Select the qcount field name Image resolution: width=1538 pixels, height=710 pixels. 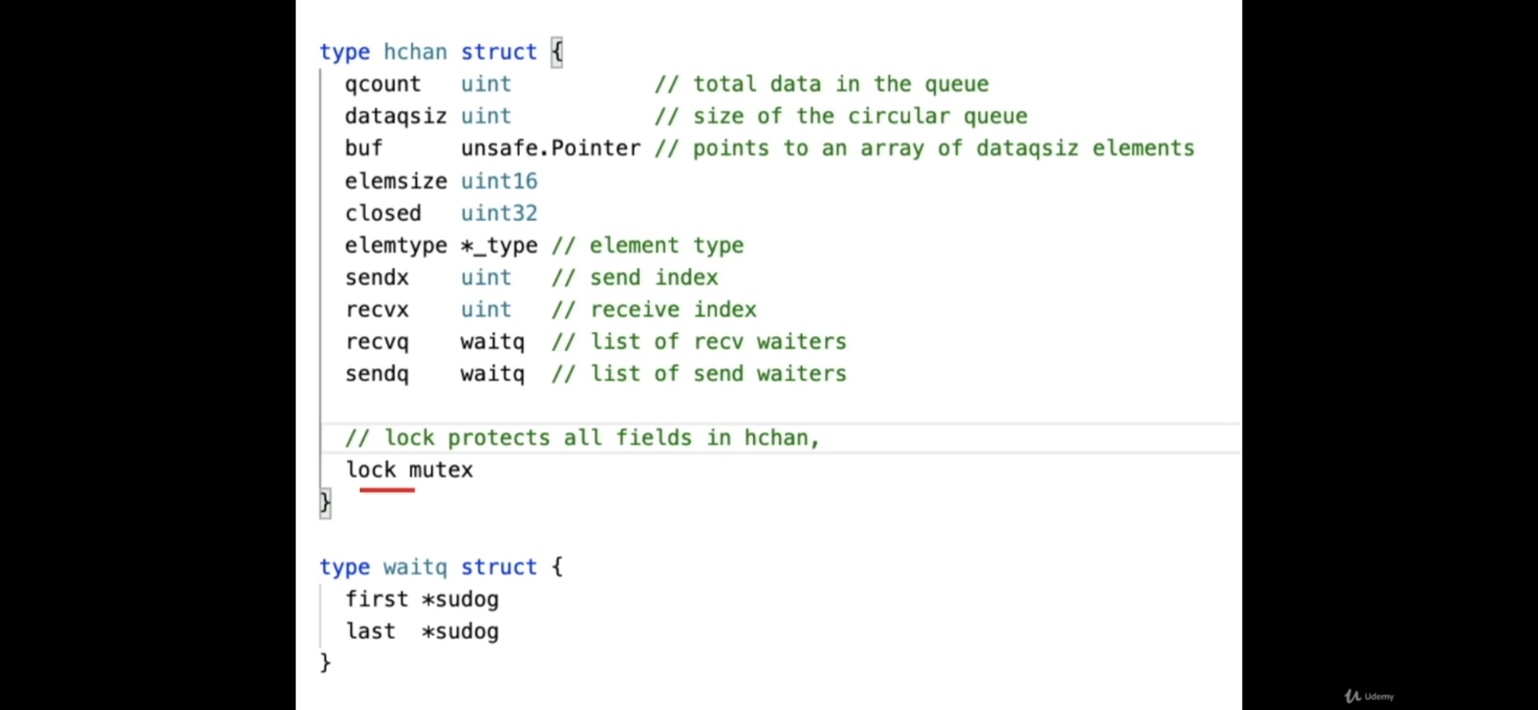(383, 84)
